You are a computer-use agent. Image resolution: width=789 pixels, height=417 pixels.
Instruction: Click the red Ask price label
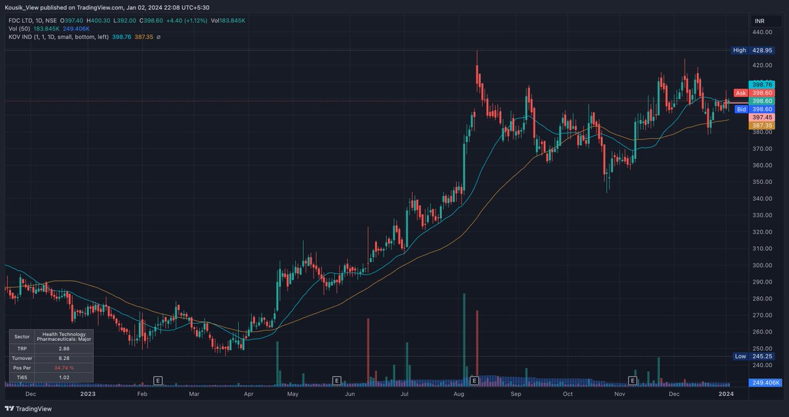[x=740, y=93]
